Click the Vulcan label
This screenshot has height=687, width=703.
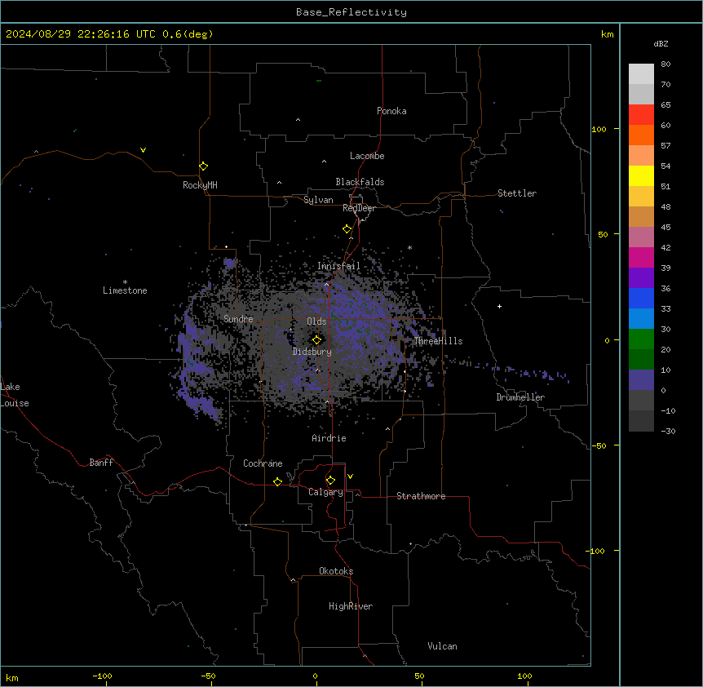pyautogui.click(x=442, y=646)
